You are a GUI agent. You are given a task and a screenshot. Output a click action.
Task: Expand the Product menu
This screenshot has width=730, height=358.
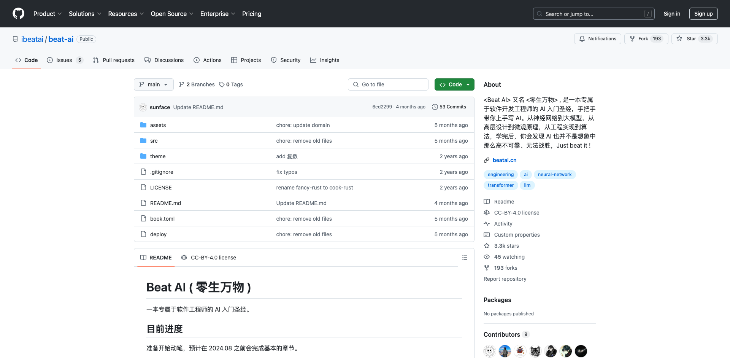point(48,14)
